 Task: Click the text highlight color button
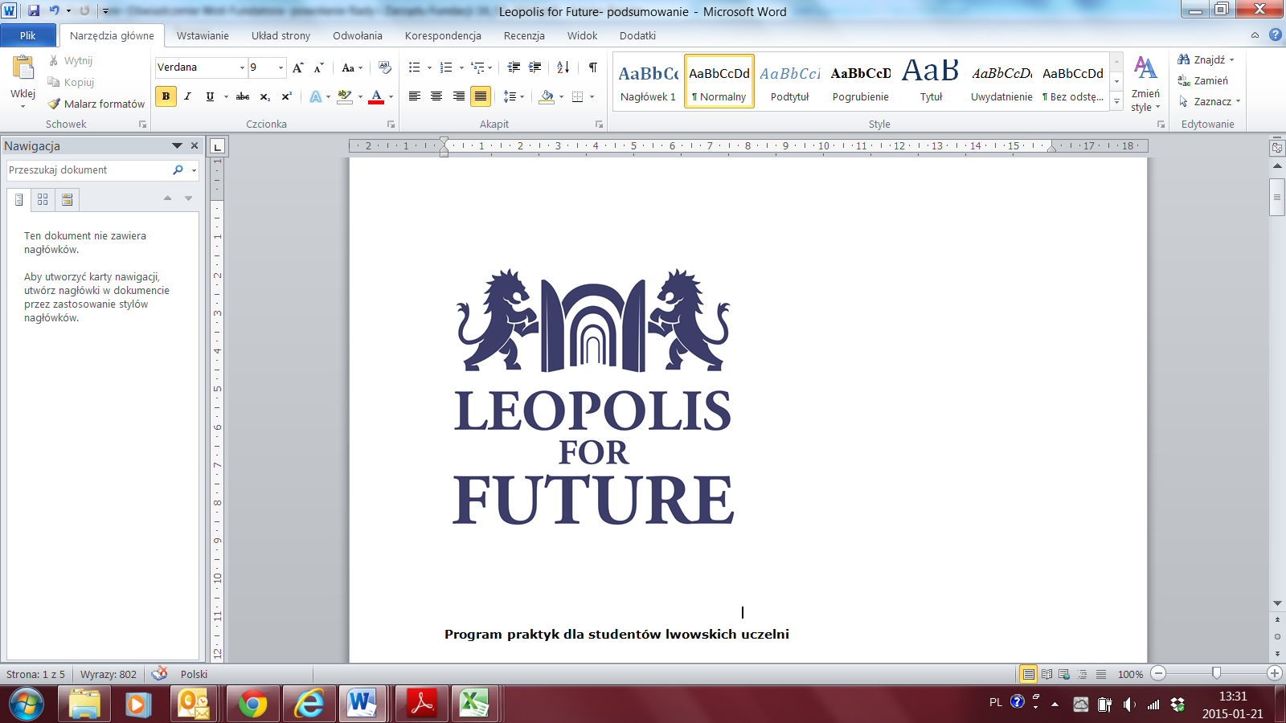pyautogui.click(x=345, y=96)
